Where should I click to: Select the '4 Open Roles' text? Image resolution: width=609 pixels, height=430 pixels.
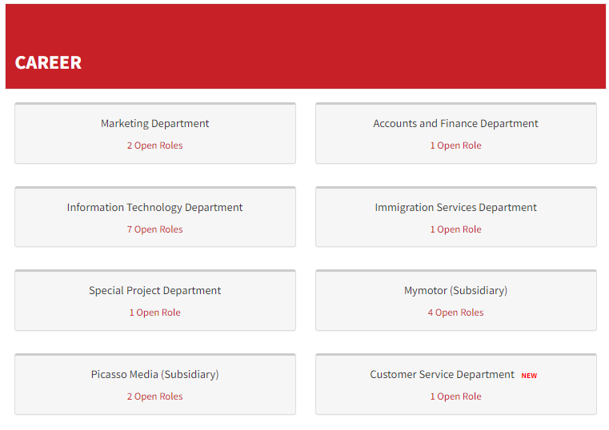[x=455, y=313]
